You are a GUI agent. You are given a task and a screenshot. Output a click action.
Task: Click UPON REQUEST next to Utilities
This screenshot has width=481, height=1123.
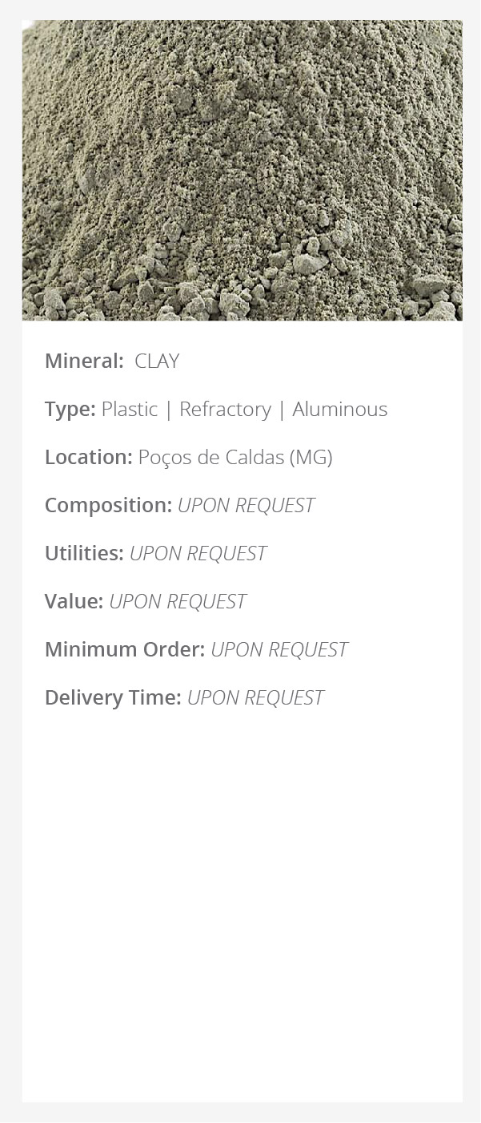(198, 554)
